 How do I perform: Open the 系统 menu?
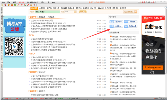tap(3, 2)
